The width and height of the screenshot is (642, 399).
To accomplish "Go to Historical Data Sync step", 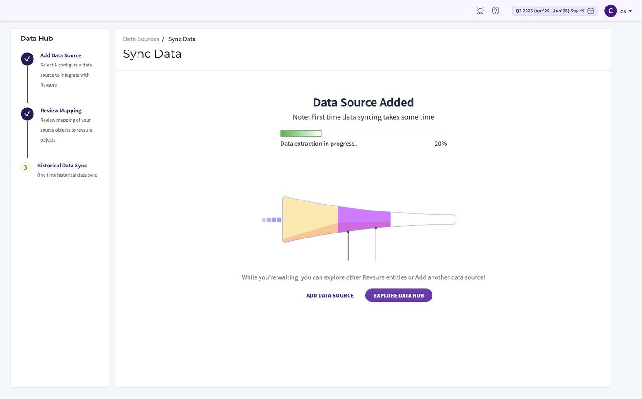I will (x=62, y=166).
